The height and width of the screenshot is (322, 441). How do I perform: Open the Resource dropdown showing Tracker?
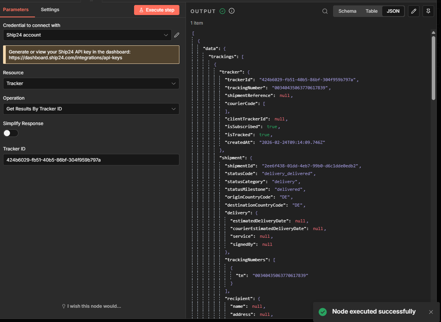[x=91, y=83]
